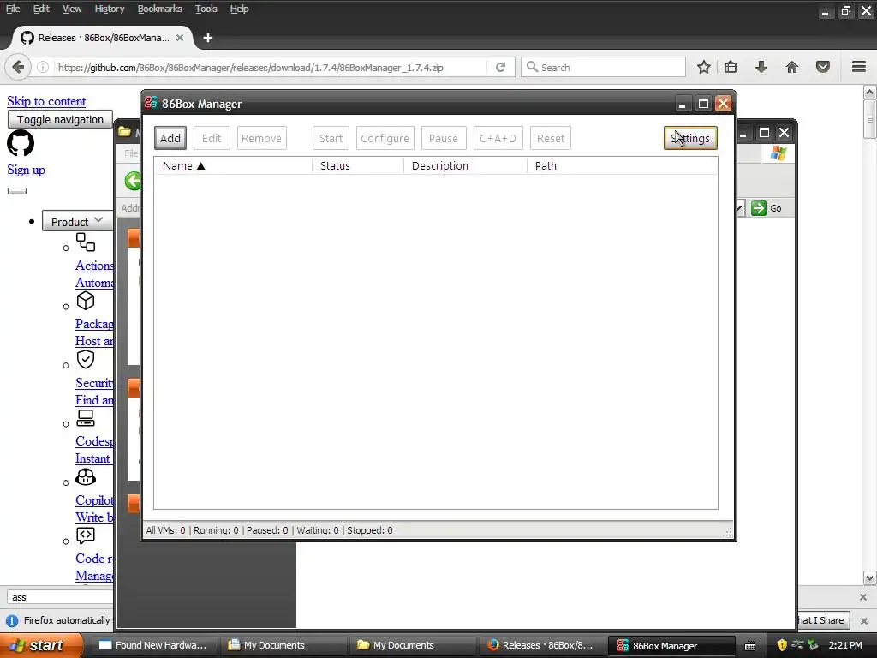
Task: Switch to Releases Firefox taskbar item
Action: 540,645
